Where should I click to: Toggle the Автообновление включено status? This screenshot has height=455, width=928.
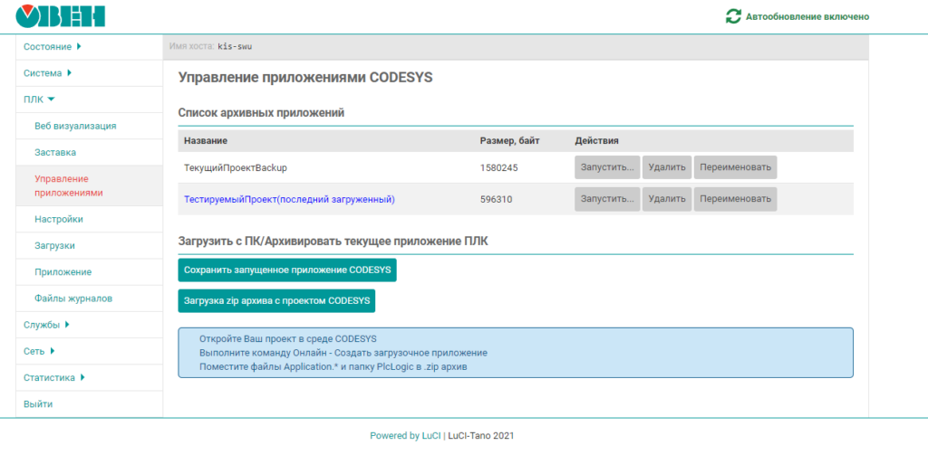click(807, 16)
